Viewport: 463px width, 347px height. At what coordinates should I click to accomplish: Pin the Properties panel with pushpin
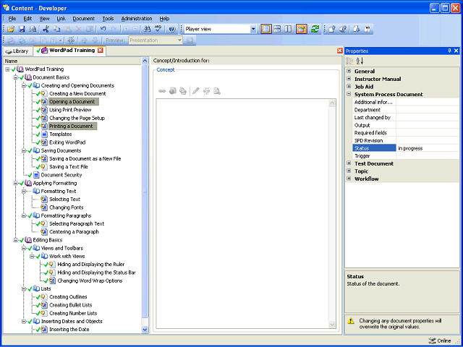click(449, 51)
